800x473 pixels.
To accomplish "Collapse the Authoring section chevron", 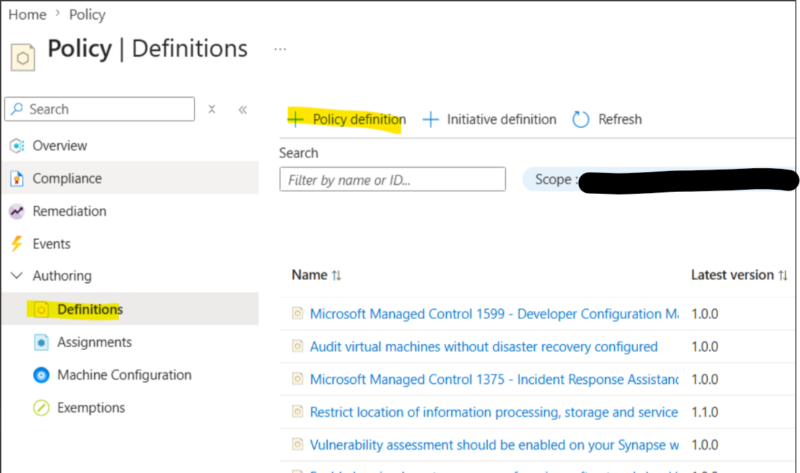I will click(x=17, y=276).
